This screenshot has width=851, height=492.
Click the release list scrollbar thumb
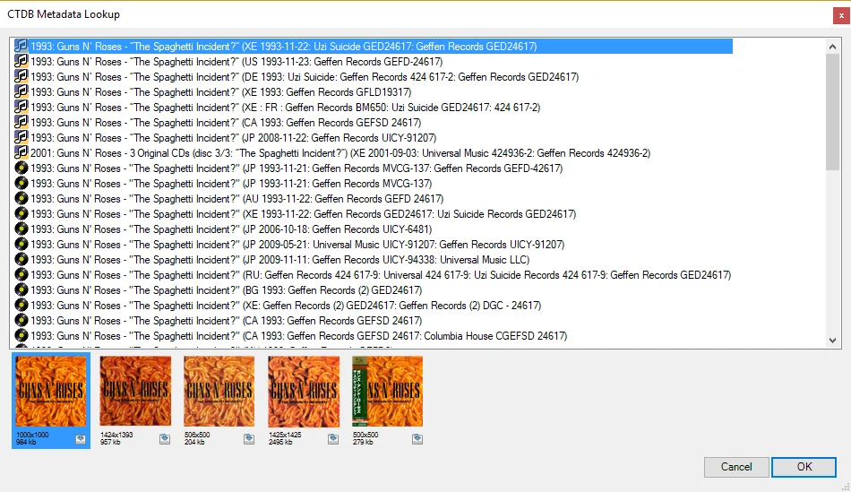click(x=832, y=112)
